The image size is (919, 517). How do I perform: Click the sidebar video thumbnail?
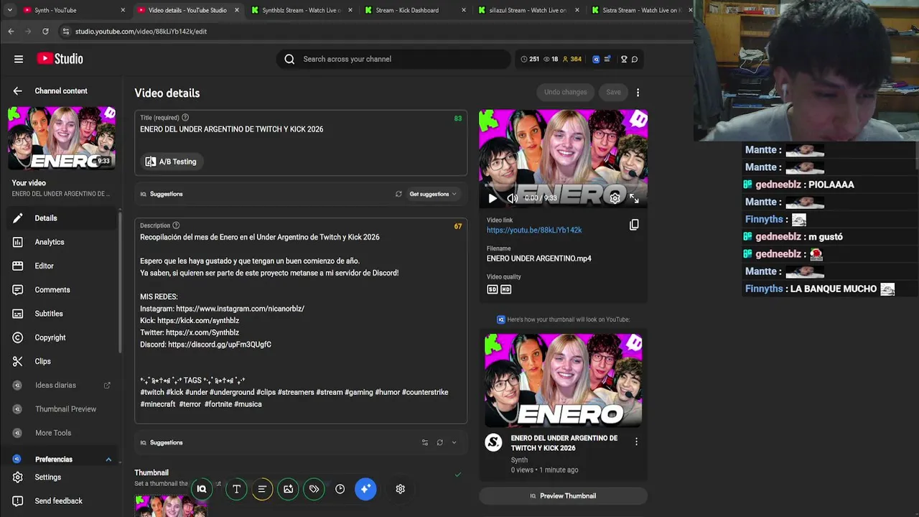pyautogui.click(x=62, y=138)
